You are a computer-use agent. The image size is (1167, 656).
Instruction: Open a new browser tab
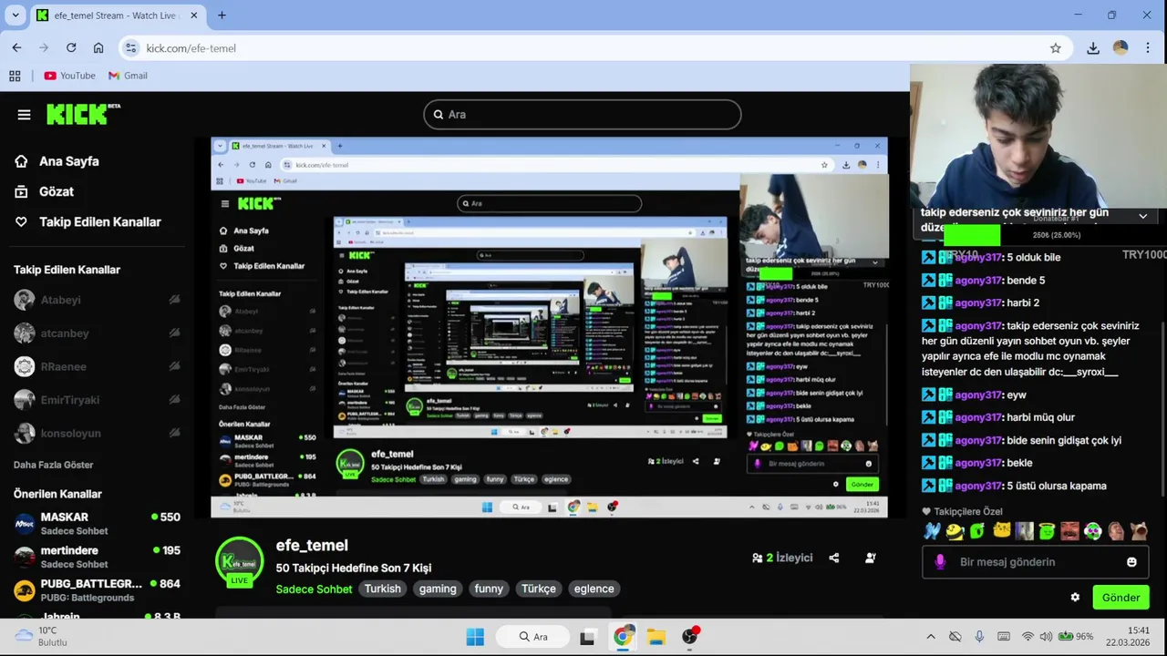222,15
